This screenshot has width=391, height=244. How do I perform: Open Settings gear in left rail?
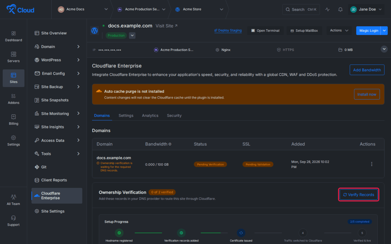[13, 138]
